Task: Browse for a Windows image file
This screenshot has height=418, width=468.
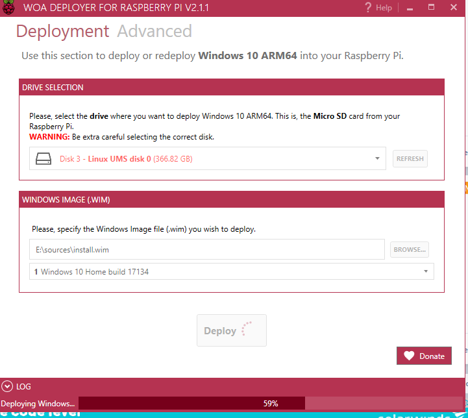Action: coord(410,249)
